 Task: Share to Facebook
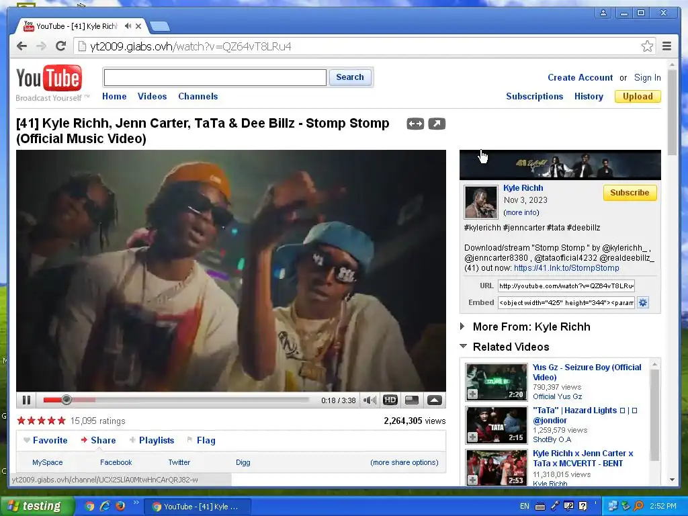(116, 462)
